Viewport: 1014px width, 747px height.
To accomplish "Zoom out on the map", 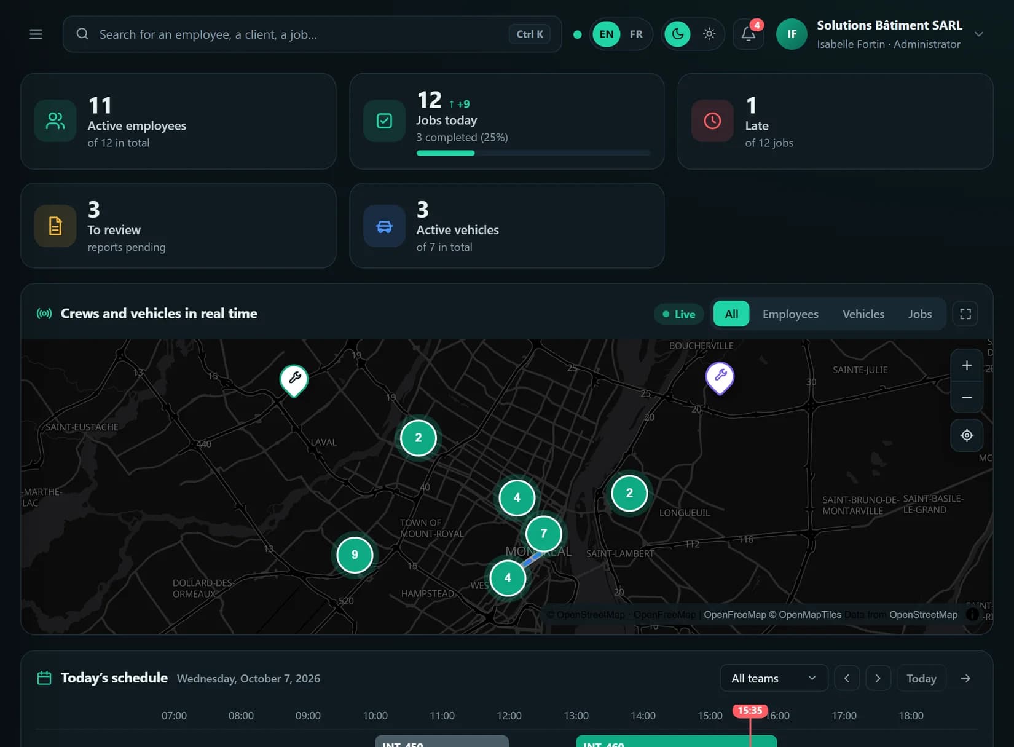I will pyautogui.click(x=967, y=397).
